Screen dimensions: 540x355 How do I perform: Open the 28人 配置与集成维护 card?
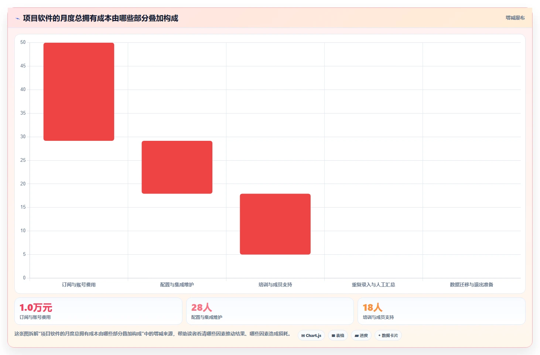[x=270, y=311]
